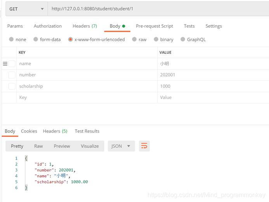This screenshot has width=269, height=202.
Task: Switch to the Raw response view
Action: coord(38,146)
